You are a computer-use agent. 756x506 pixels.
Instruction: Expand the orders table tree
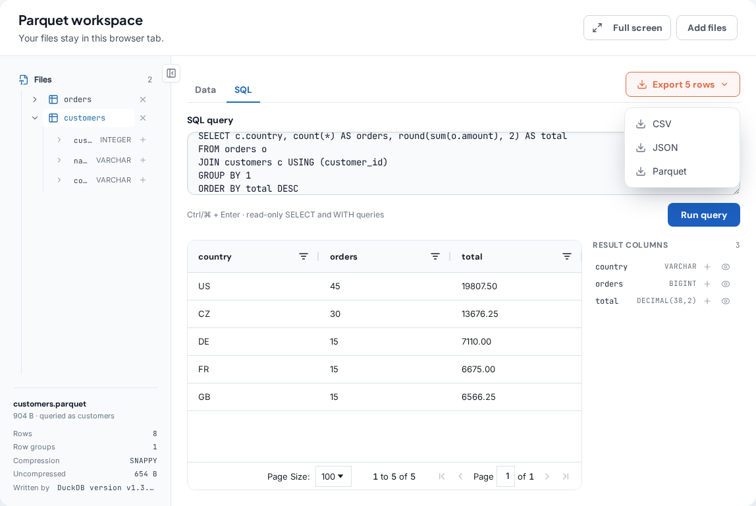35,99
